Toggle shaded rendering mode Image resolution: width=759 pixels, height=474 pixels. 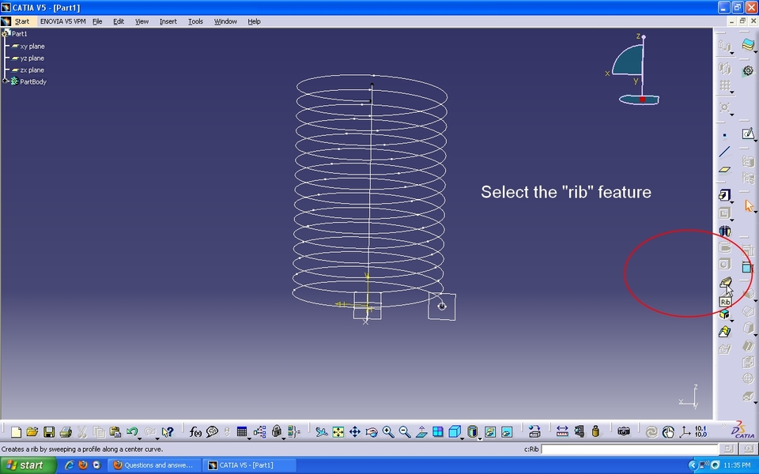click(471, 432)
